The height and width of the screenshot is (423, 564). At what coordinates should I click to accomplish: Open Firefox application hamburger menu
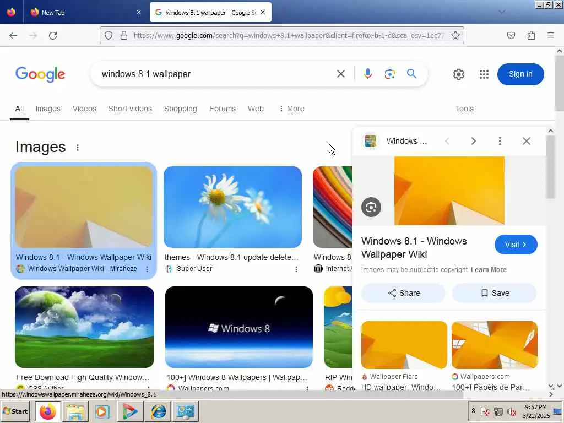[551, 35]
